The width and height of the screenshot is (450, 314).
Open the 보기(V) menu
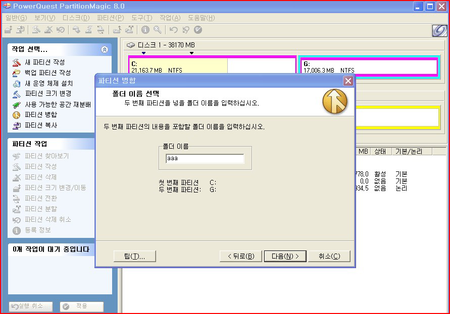(45, 18)
